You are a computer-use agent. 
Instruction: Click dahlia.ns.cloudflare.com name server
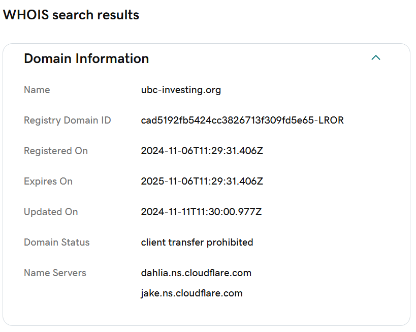[x=196, y=273]
